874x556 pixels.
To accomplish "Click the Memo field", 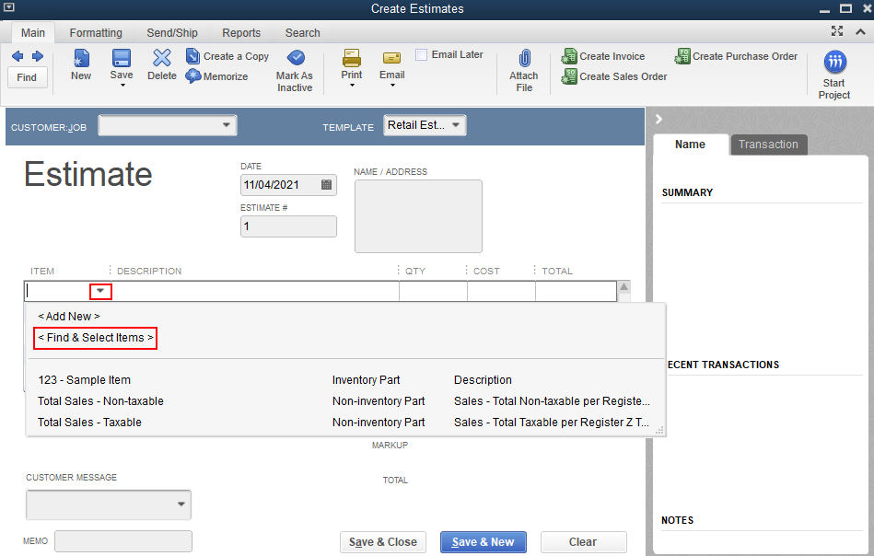I will click(x=123, y=541).
